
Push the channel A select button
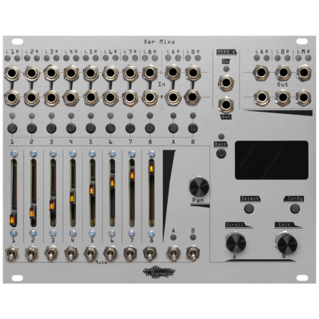tap(174, 128)
